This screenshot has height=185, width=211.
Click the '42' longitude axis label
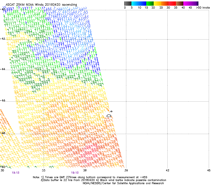click(167, 170)
